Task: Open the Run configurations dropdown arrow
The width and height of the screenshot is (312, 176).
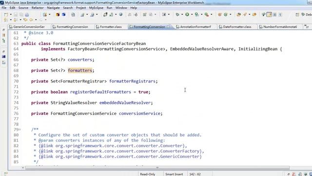Action: click(192, 15)
